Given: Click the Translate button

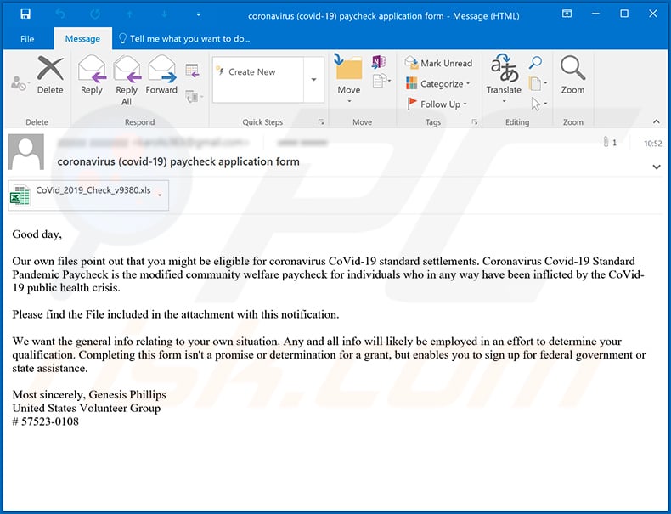Looking at the screenshot, I should coord(504,79).
